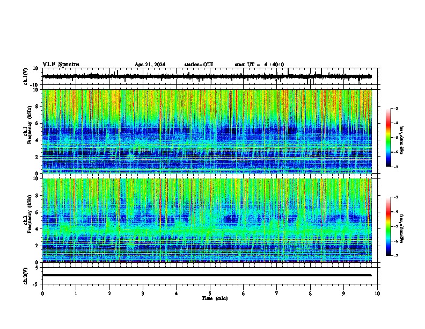Viewport: 425px width, 329px height.
Task: Click time axis tick label "10"
Action: (x=377, y=294)
